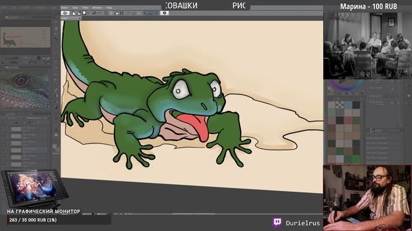Pick the red swatch in color set
412x231 pixels.
pos(348,121)
